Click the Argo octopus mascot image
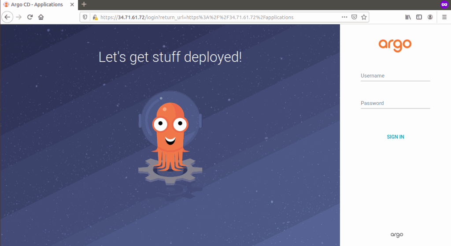 [x=170, y=138]
